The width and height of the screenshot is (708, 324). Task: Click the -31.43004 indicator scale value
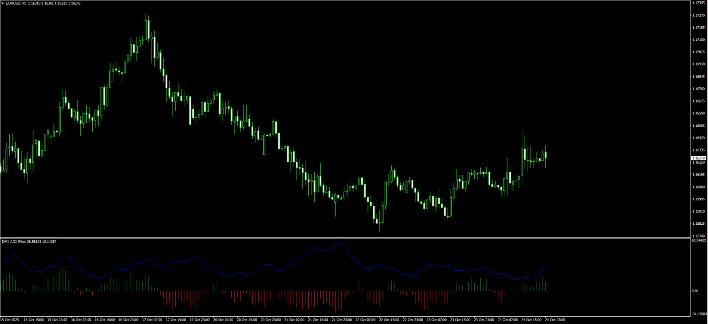pos(699,314)
